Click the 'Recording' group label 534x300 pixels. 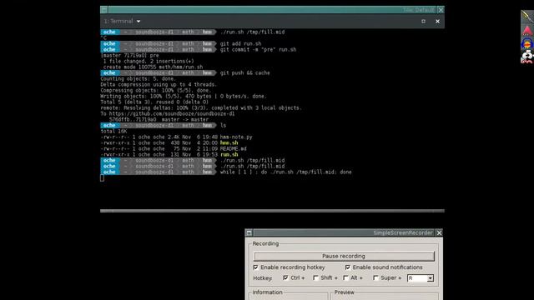pyautogui.click(x=265, y=243)
